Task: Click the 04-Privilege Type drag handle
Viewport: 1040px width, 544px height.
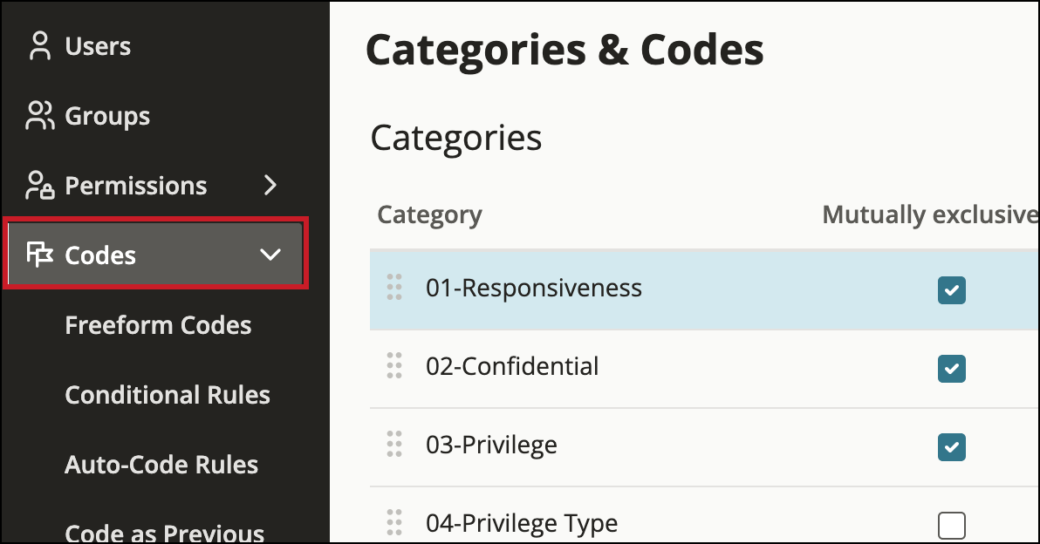Action: click(x=394, y=522)
